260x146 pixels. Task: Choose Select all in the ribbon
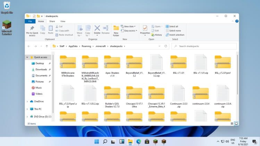pyautogui.click(x=172, y=26)
